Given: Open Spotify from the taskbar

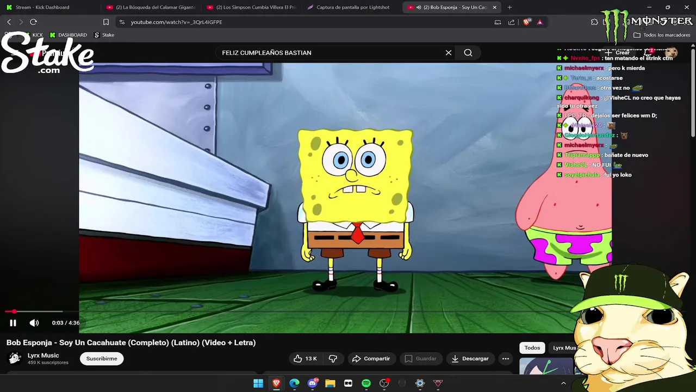Looking at the screenshot, I should coord(366,383).
